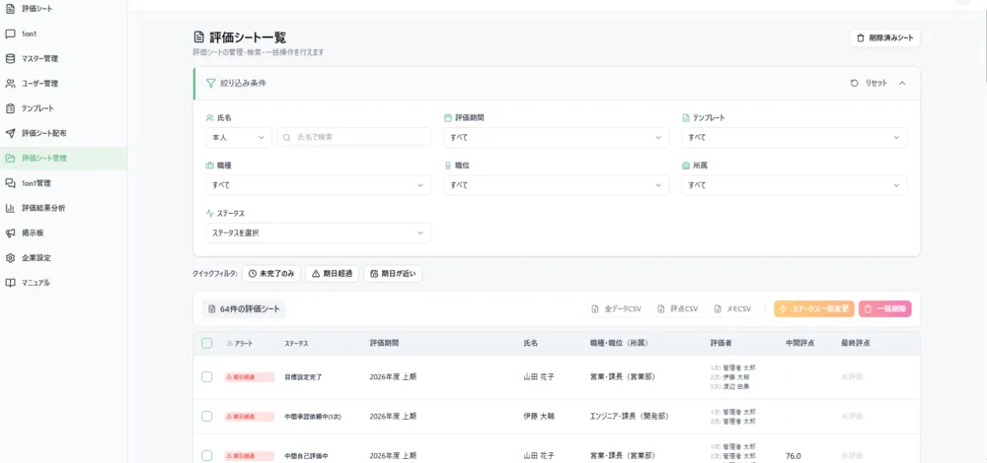Click the 伊藤 大輔 name cell
Image resolution: width=987 pixels, height=463 pixels.
click(539, 417)
